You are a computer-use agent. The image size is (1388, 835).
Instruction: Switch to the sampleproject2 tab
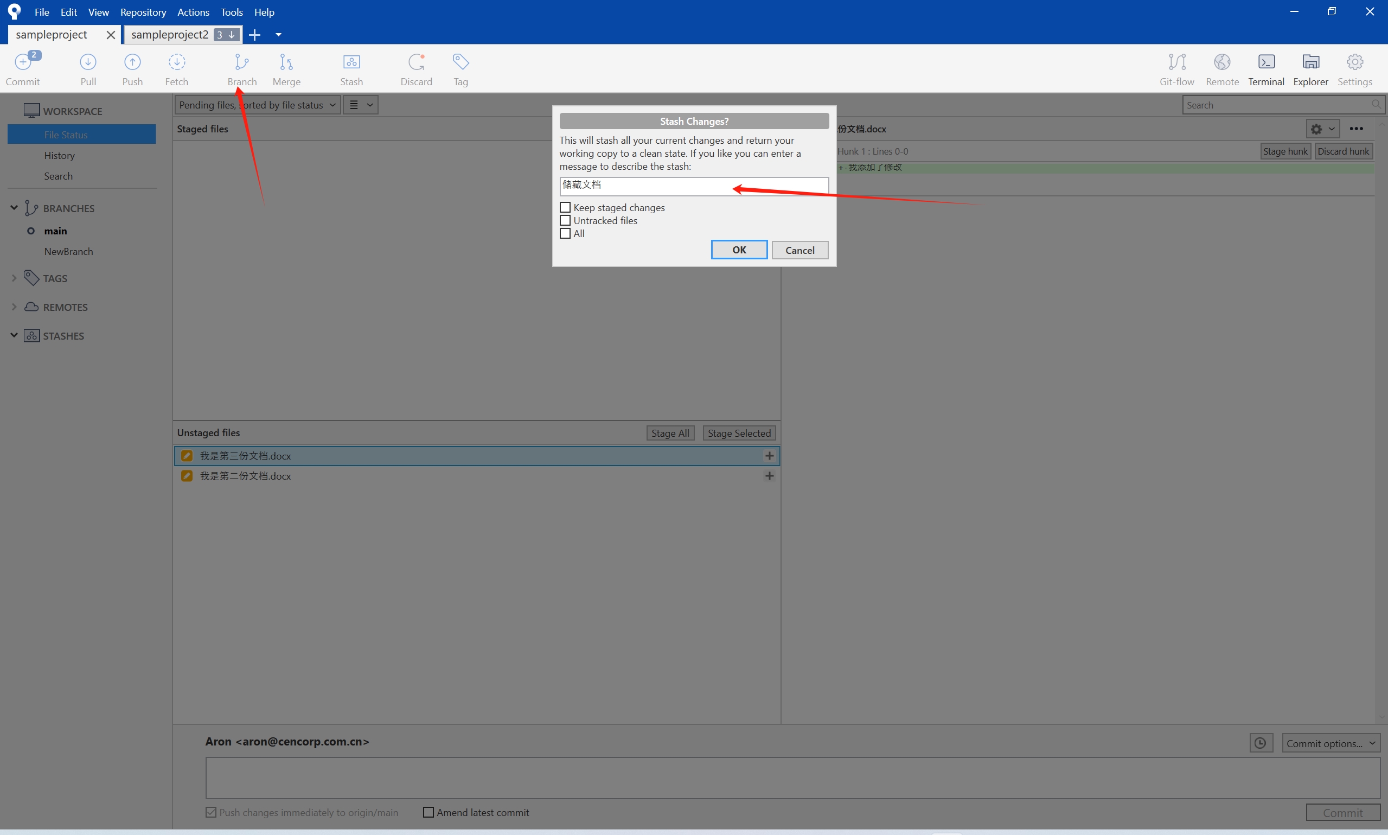(x=169, y=34)
